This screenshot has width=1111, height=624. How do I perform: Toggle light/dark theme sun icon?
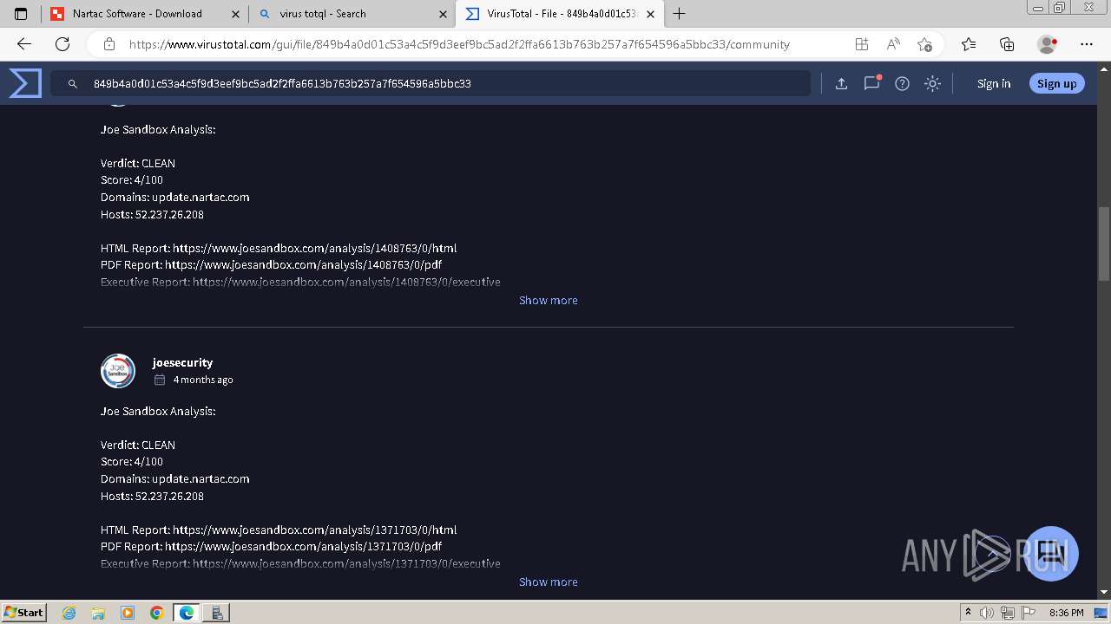point(932,83)
